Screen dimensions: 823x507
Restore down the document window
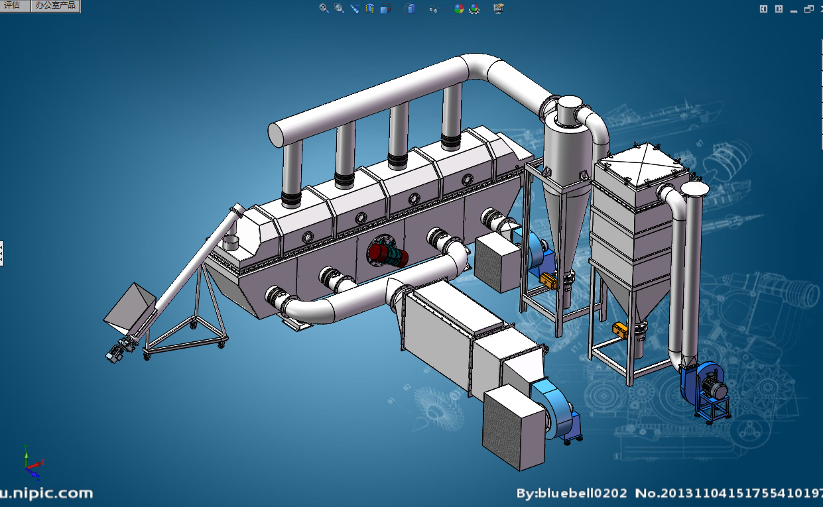[x=808, y=9]
